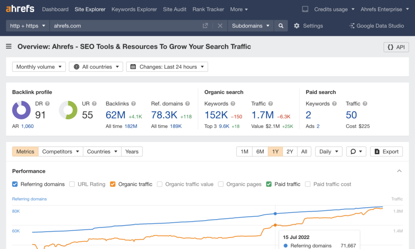Screen dimensions: 415x249
Task: Click the Google Data Studio icon
Action: [352, 25]
